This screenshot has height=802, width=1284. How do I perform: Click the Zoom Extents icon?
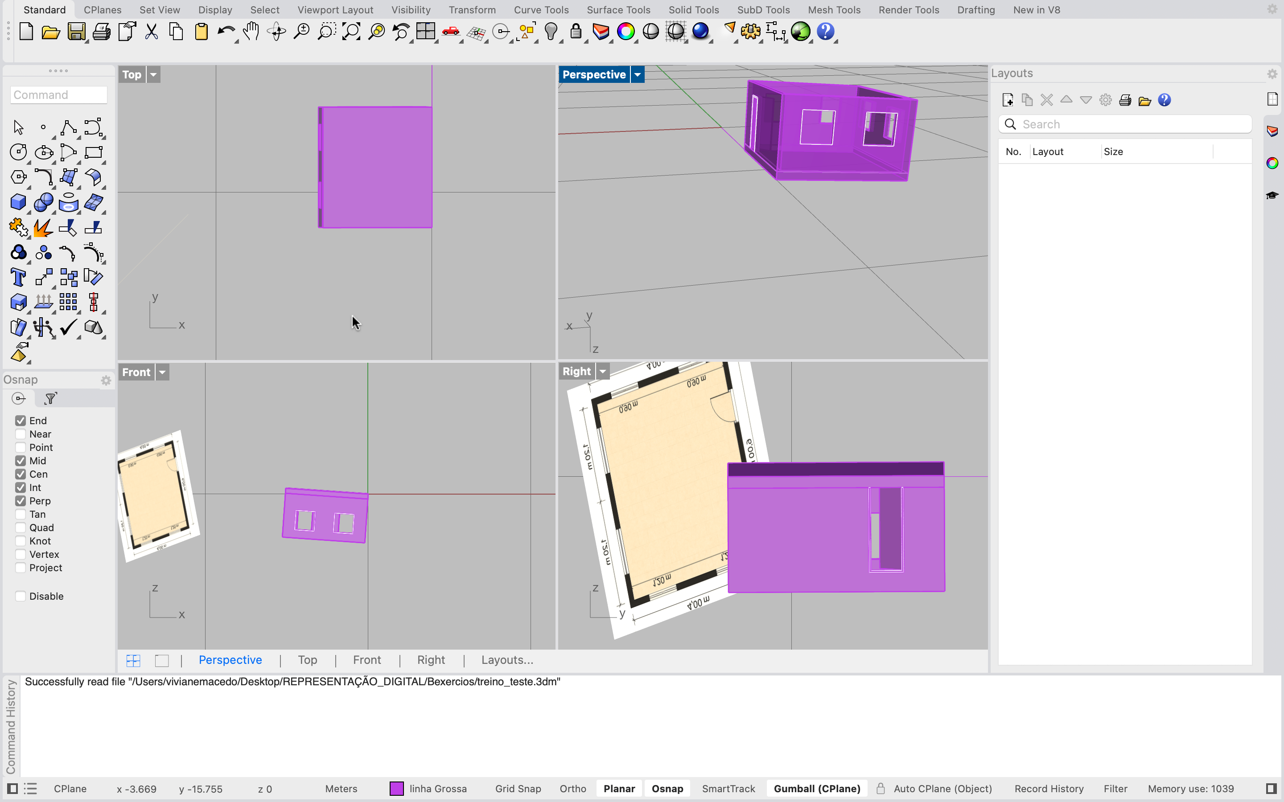(351, 32)
